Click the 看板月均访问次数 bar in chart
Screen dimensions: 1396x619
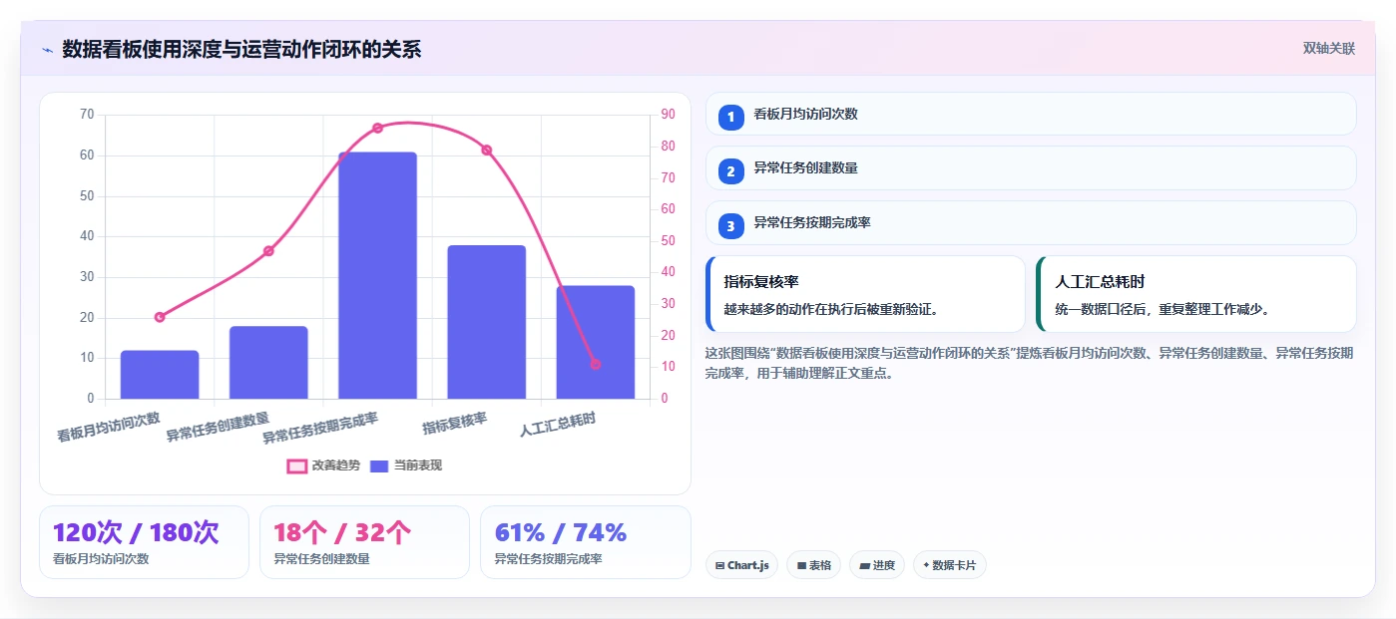tap(160, 375)
